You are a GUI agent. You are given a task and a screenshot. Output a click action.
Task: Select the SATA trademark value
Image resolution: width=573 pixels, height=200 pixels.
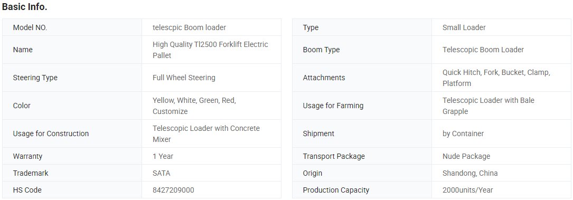tap(162, 174)
